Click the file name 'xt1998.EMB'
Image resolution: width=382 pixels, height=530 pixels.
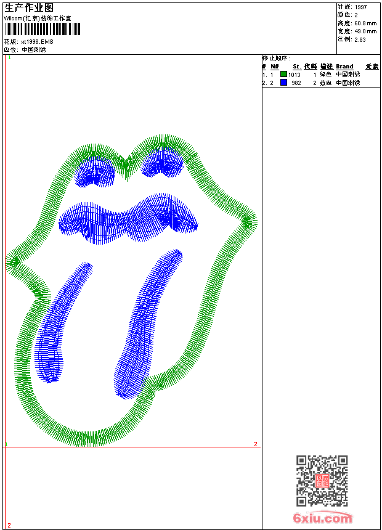37,41
